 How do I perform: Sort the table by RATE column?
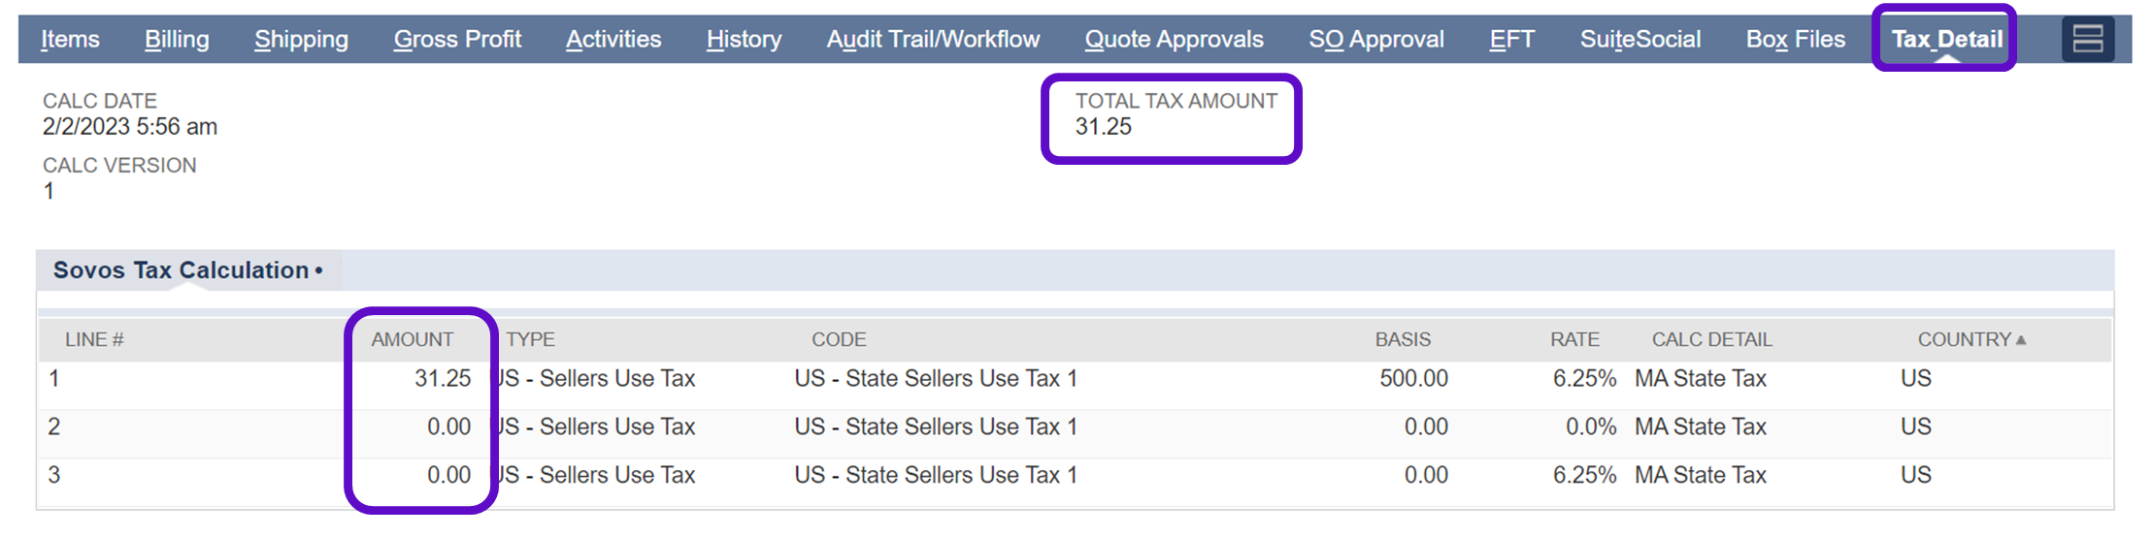click(1573, 340)
